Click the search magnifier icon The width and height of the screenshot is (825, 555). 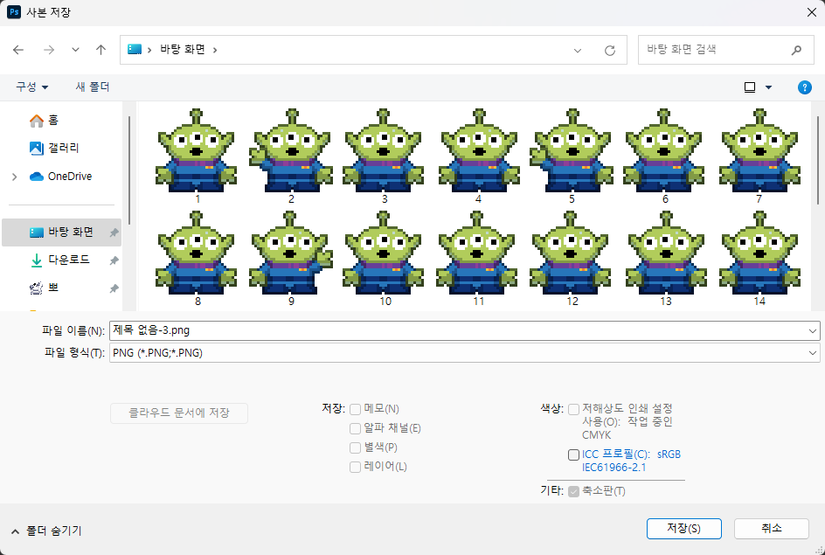click(x=796, y=50)
